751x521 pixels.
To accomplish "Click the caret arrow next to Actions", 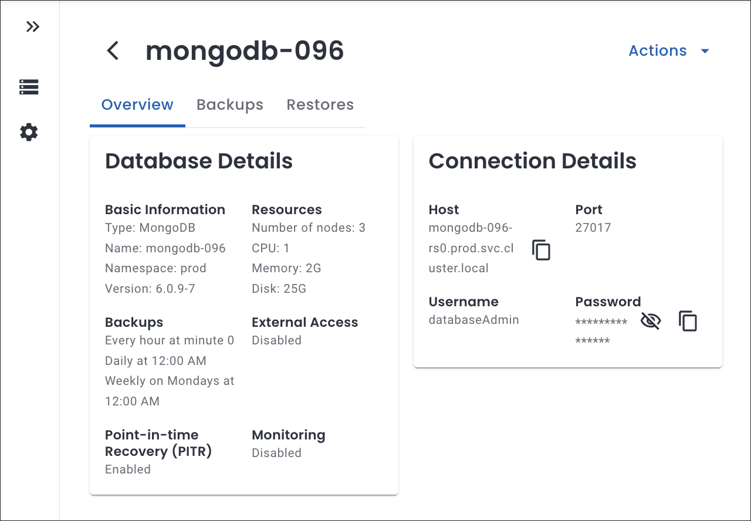I will tap(705, 51).
